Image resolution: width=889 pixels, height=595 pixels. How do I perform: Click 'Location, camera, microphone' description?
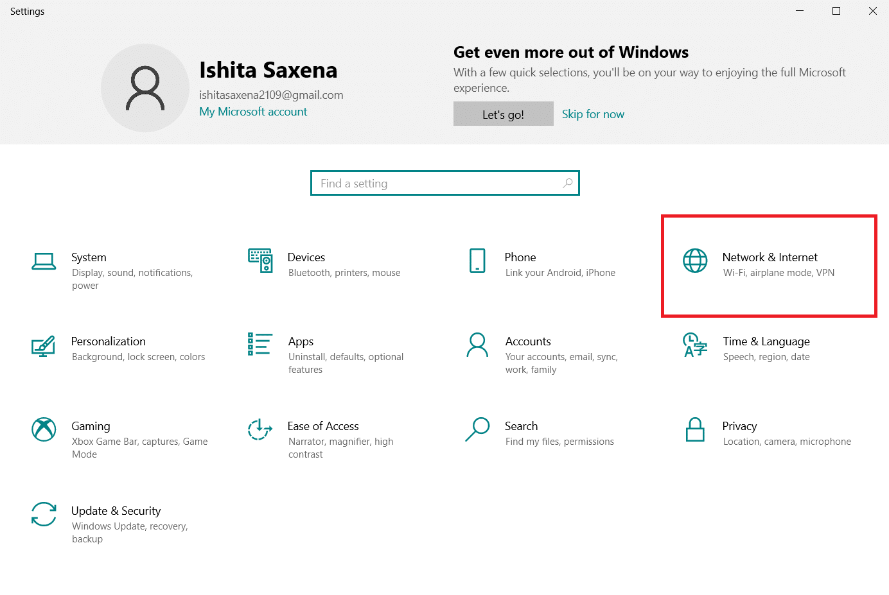[787, 442]
